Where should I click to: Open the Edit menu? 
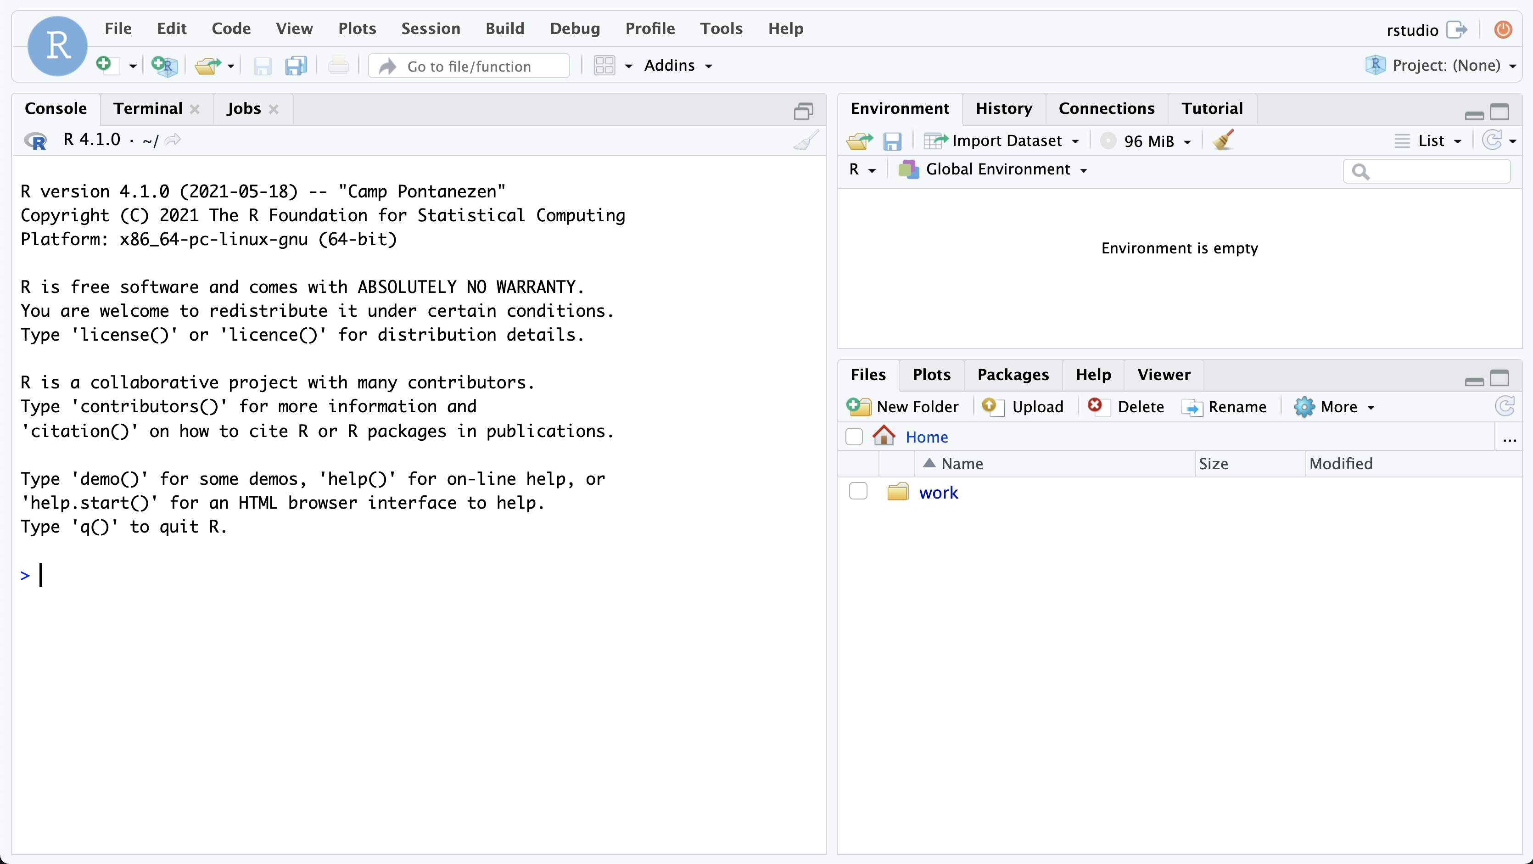tap(171, 28)
